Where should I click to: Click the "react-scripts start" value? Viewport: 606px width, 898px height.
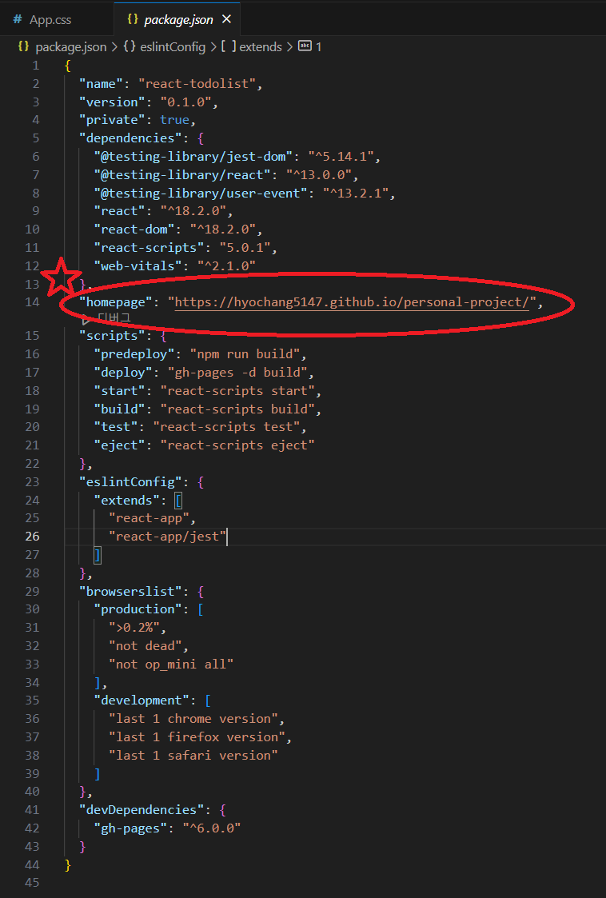pos(237,390)
